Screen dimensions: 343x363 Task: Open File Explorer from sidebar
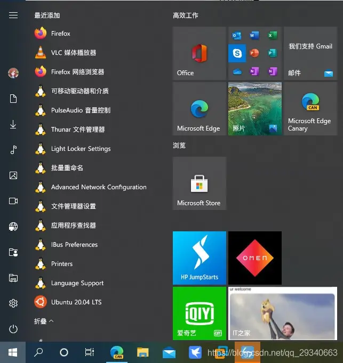[13, 278]
